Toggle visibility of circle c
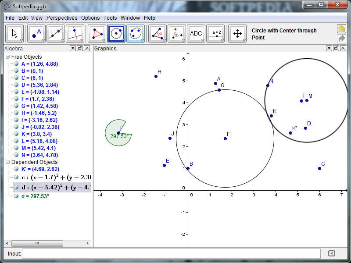 (x=16, y=178)
